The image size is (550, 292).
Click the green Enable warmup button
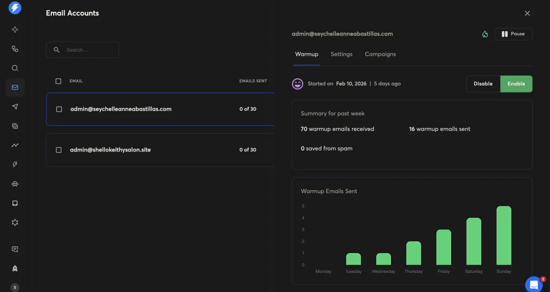tap(516, 84)
